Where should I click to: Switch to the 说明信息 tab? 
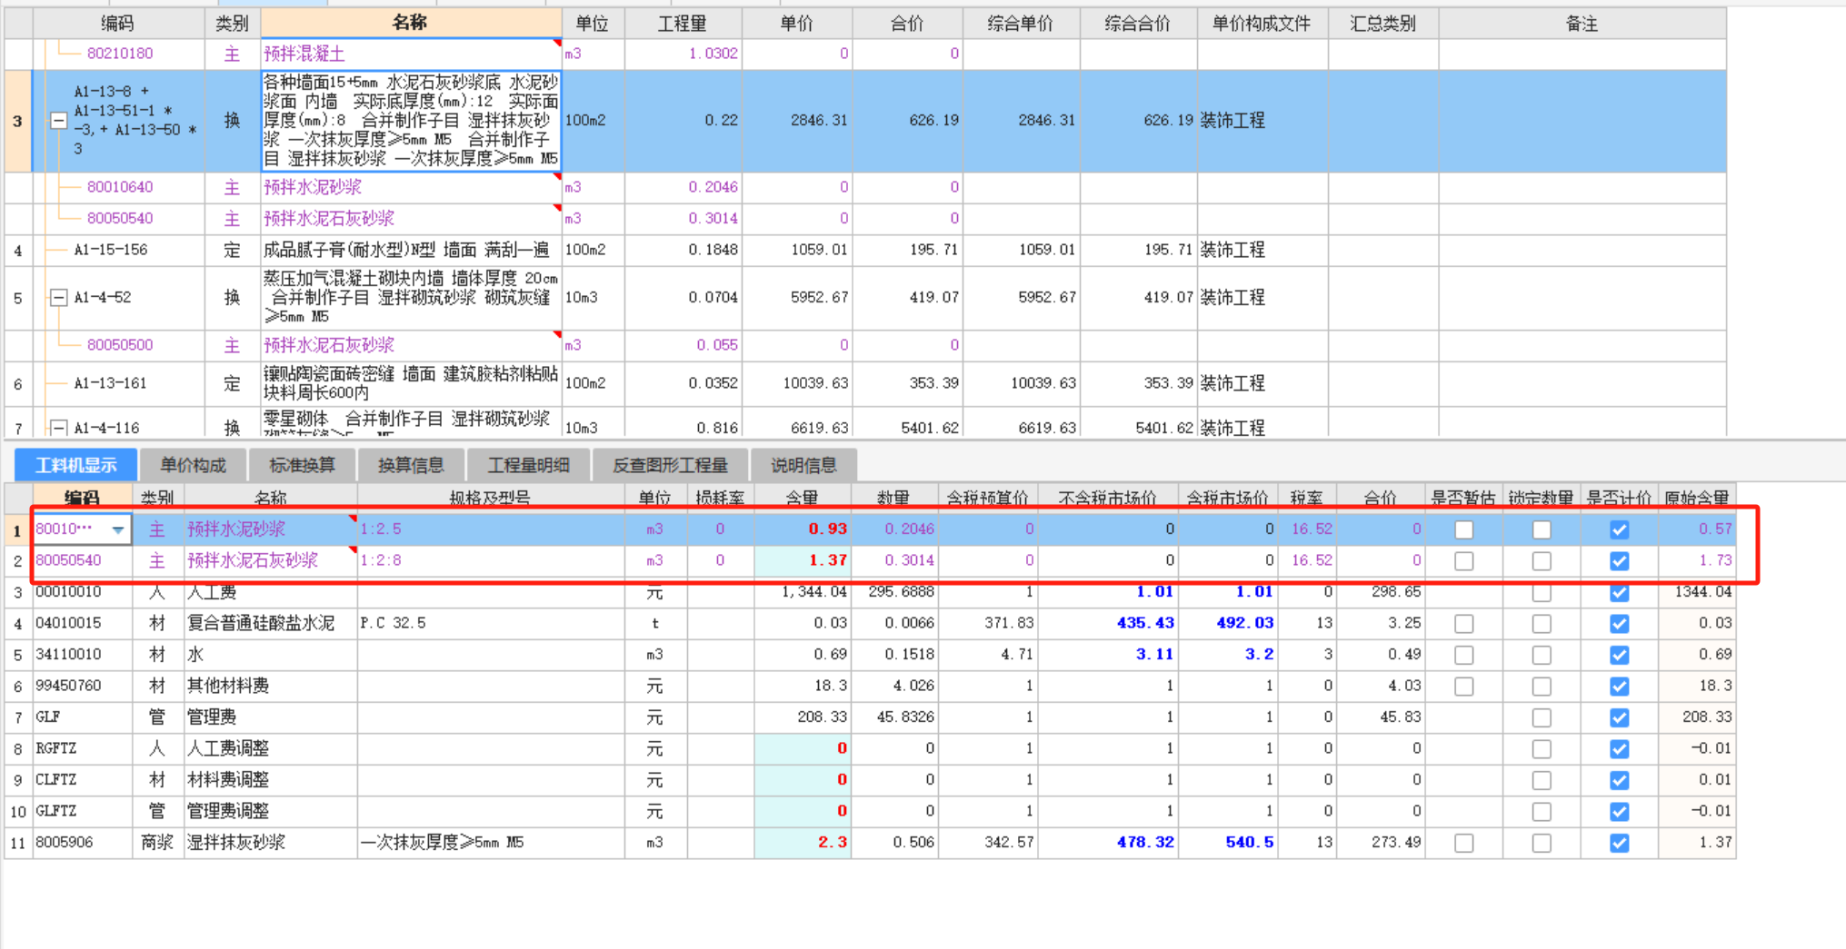pos(803,465)
